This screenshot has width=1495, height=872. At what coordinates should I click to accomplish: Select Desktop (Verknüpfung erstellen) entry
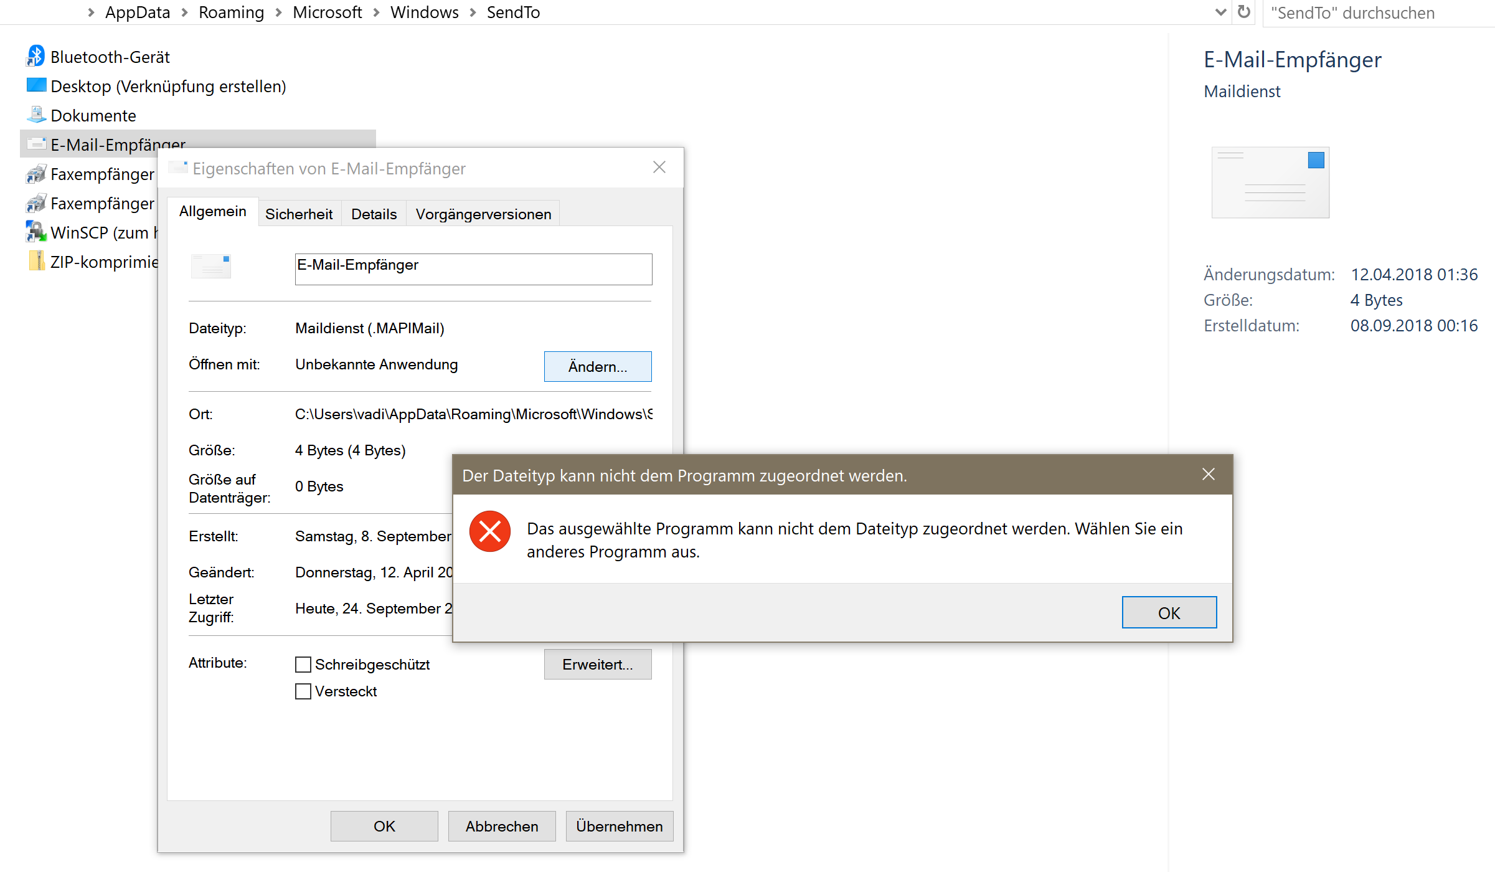pyautogui.click(x=168, y=87)
